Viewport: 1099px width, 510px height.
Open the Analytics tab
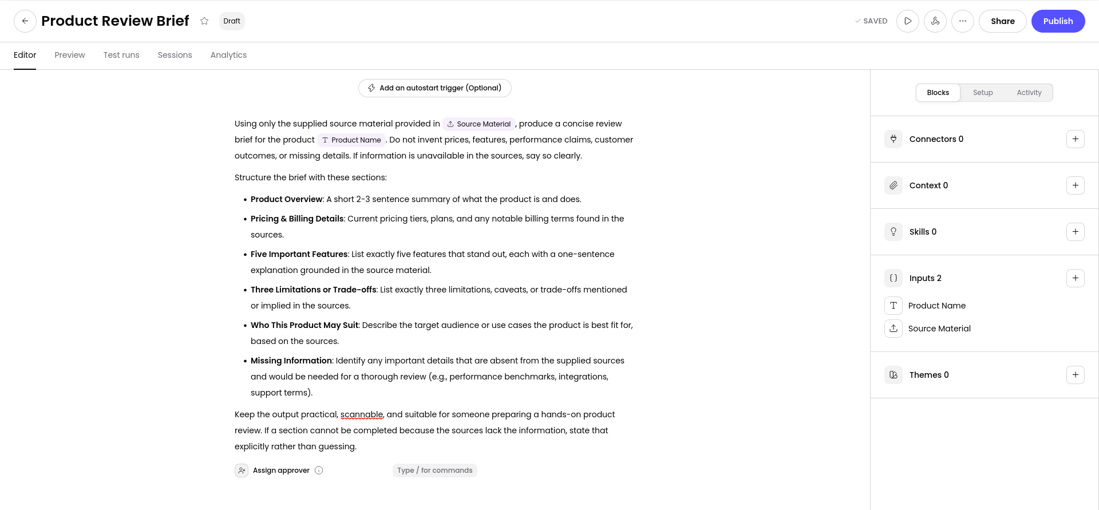pyautogui.click(x=228, y=55)
